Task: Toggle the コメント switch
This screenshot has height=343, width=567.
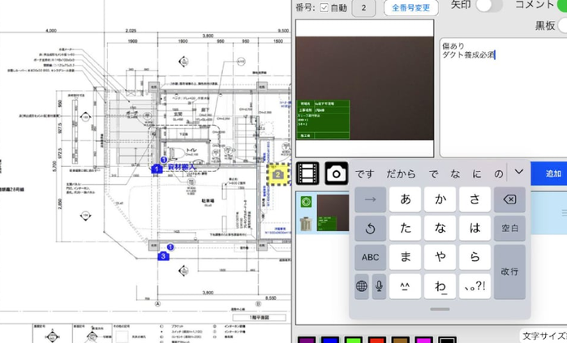Action: (x=563, y=5)
